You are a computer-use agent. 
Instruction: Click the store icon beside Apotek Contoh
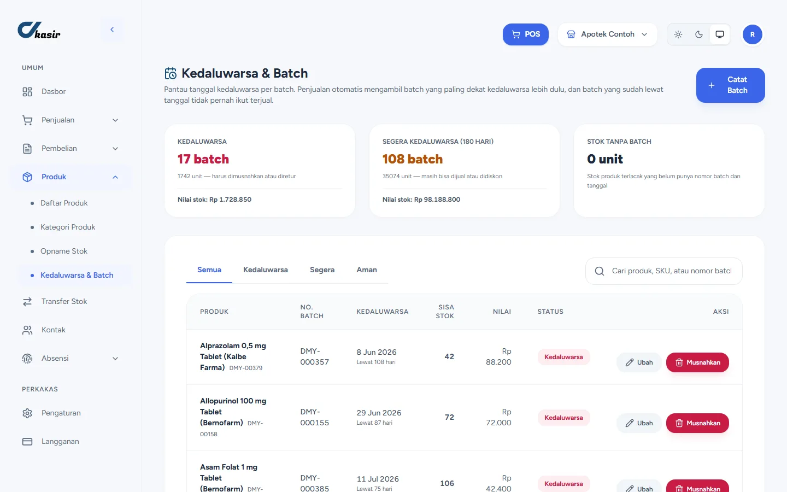[571, 34]
